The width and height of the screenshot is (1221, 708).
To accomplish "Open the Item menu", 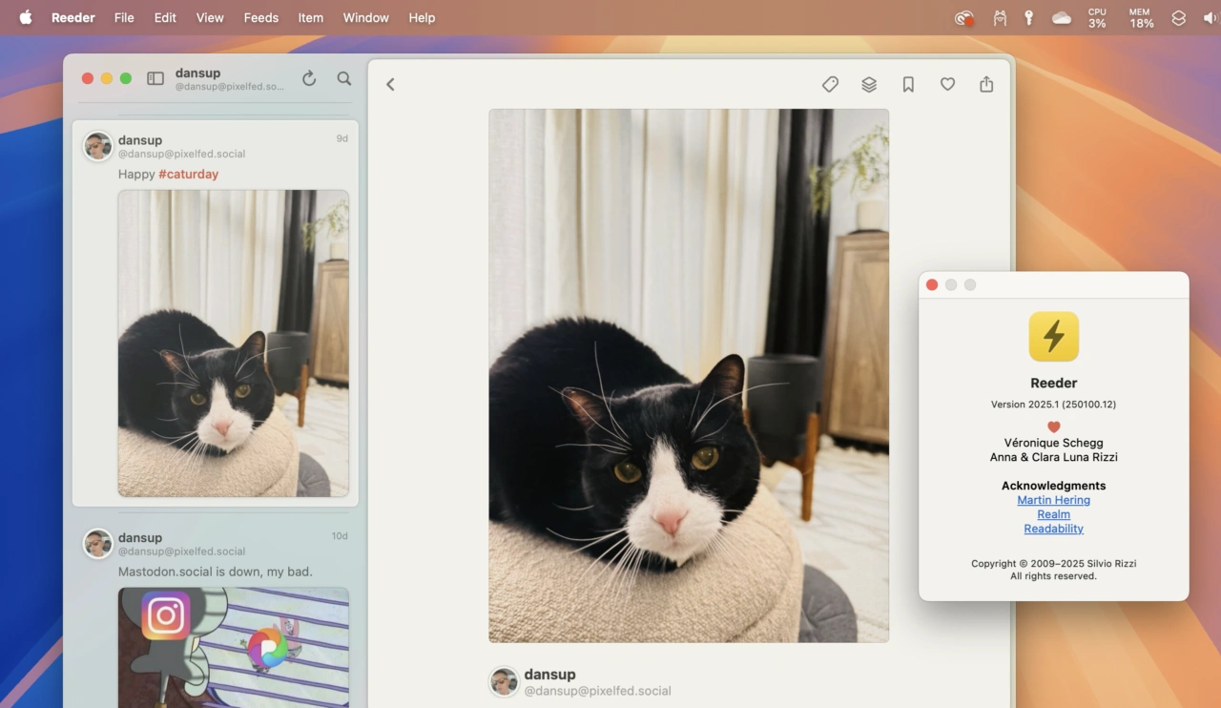I will click(310, 18).
